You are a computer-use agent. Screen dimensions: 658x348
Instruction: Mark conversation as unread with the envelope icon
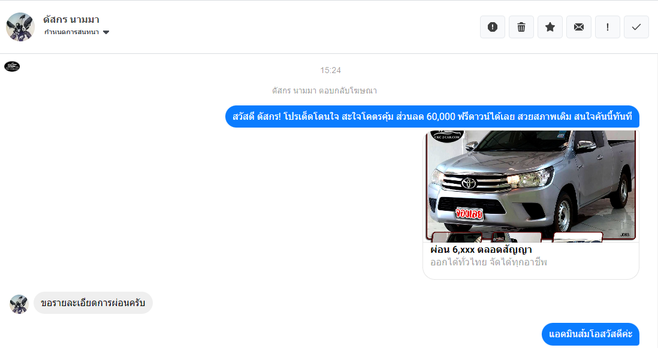pos(579,27)
